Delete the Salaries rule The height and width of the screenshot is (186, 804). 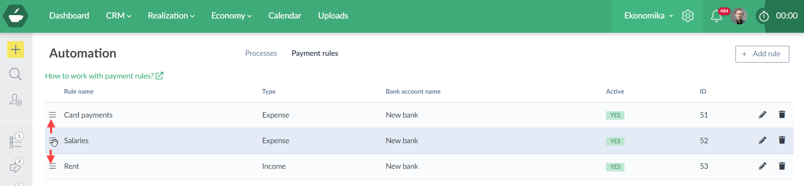[x=782, y=140]
